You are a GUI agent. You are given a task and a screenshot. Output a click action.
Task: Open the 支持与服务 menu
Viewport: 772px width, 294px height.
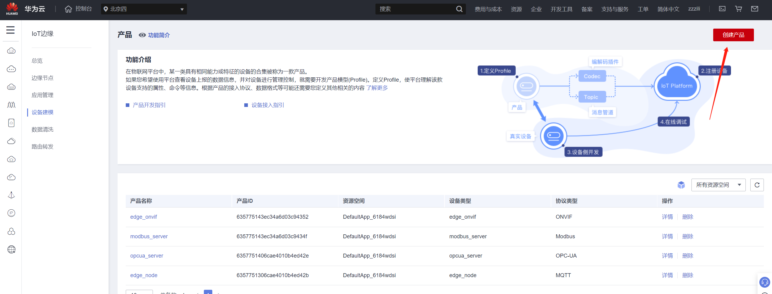[615, 9]
